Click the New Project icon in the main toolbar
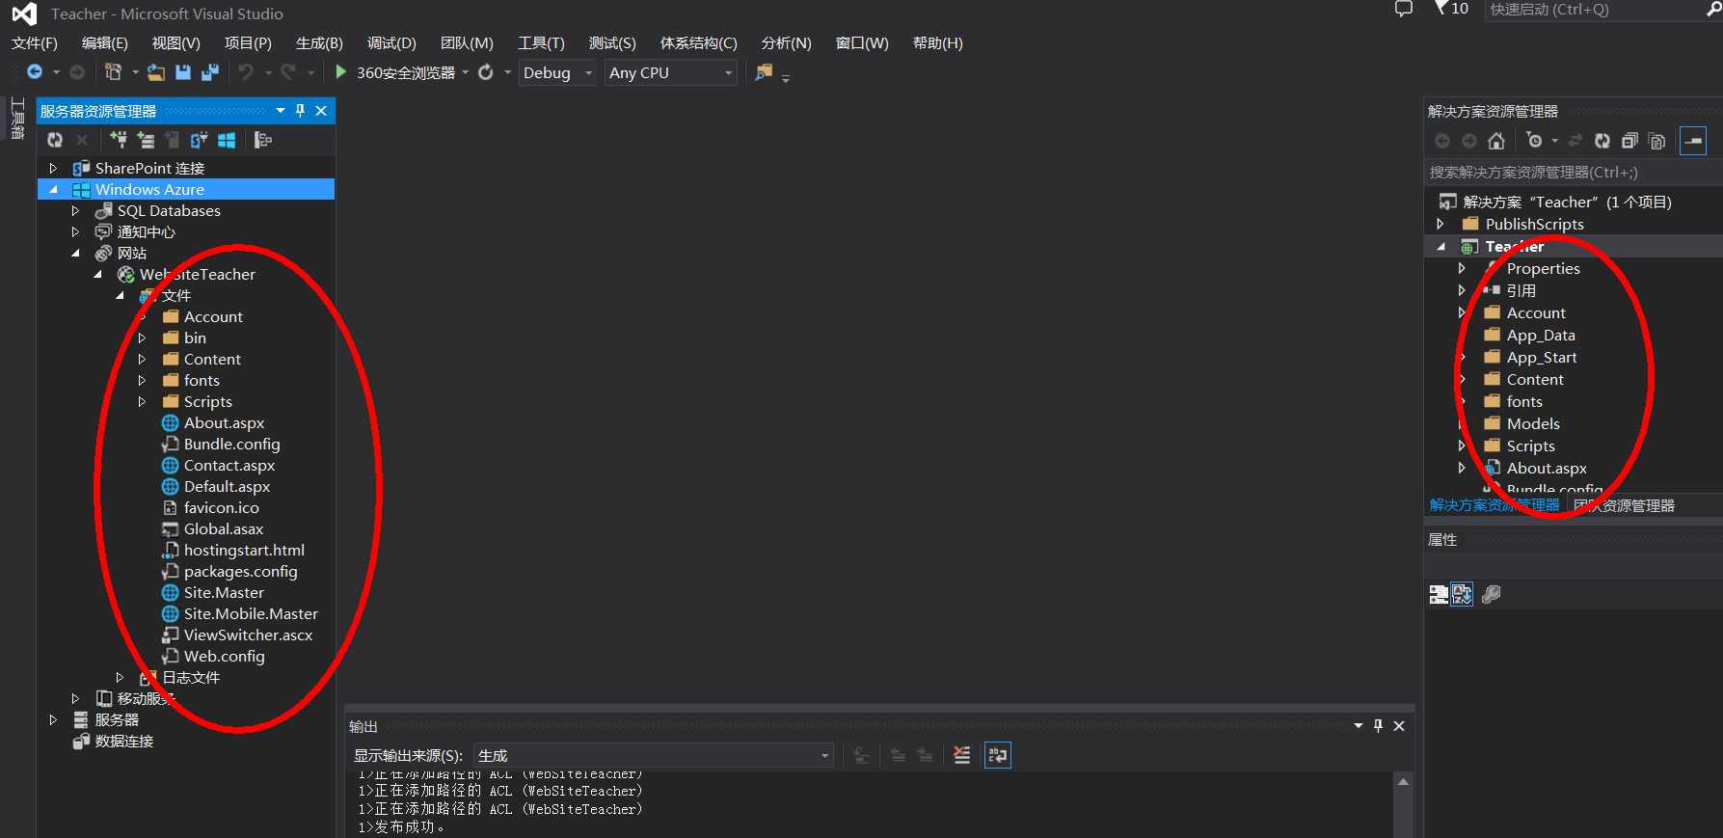Screen dimensions: 1723x838 click(114, 72)
